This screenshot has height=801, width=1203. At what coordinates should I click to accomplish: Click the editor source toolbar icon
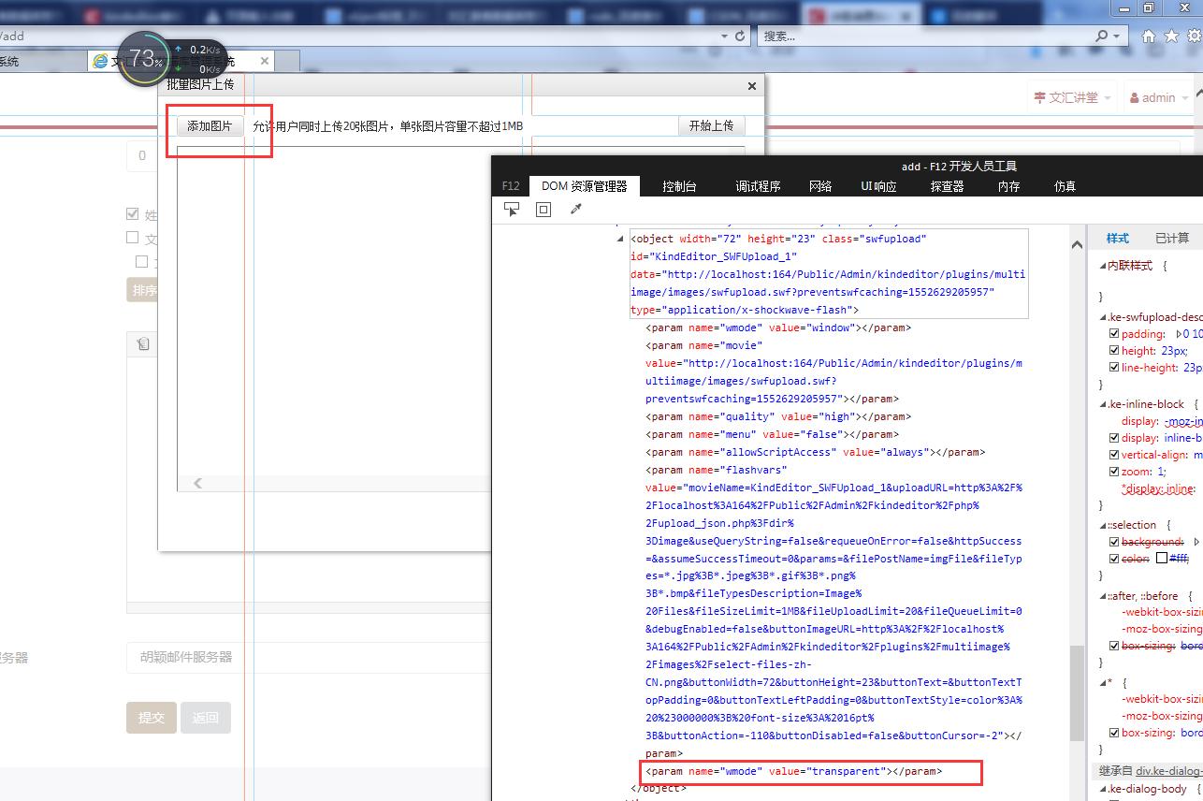[x=143, y=344]
